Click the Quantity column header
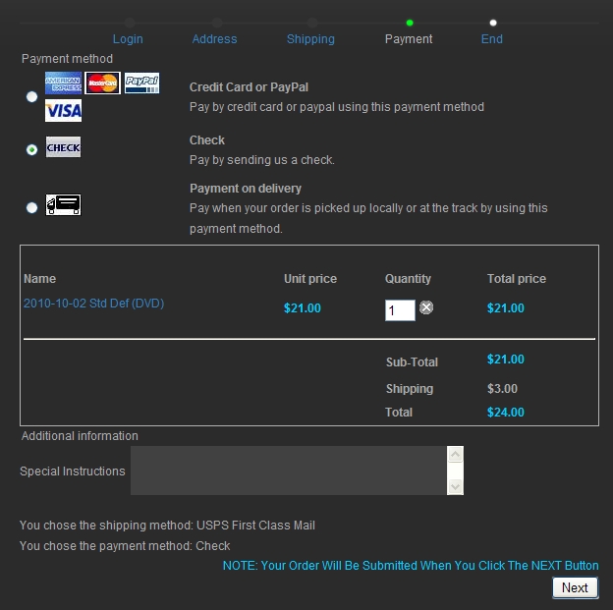 point(408,279)
